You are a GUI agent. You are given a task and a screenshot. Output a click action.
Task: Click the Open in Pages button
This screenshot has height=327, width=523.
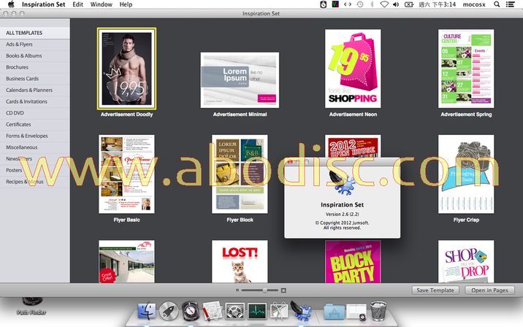[489, 291]
